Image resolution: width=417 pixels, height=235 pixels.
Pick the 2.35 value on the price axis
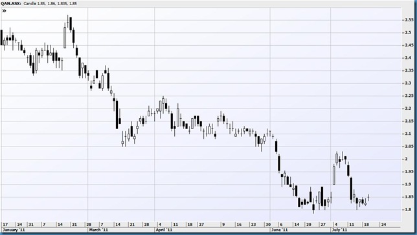point(409,70)
